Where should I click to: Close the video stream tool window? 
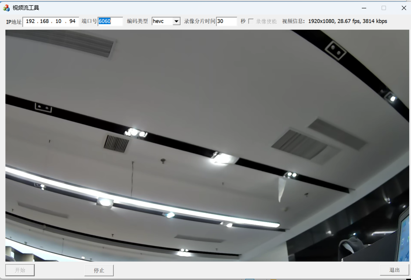(x=404, y=7)
